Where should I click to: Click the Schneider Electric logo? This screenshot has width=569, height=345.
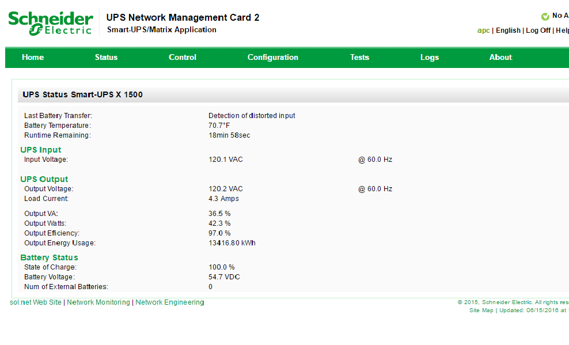point(51,23)
